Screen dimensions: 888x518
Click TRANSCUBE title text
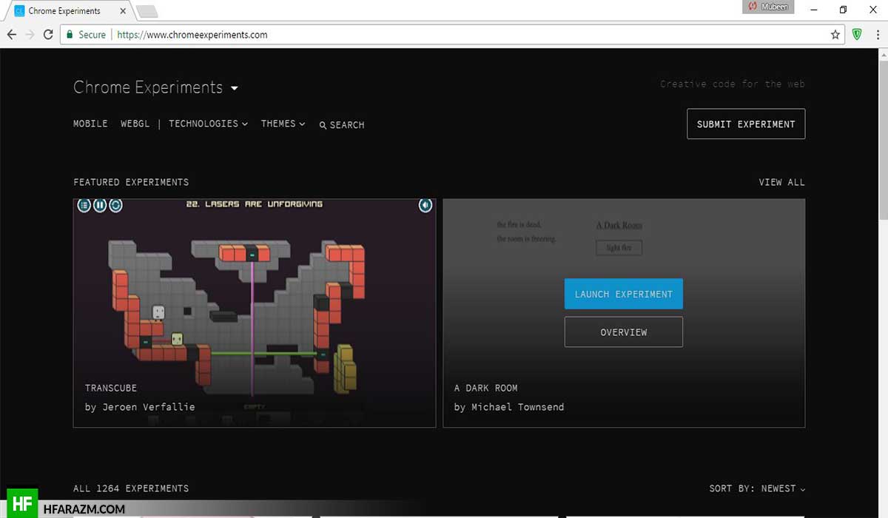(x=111, y=388)
